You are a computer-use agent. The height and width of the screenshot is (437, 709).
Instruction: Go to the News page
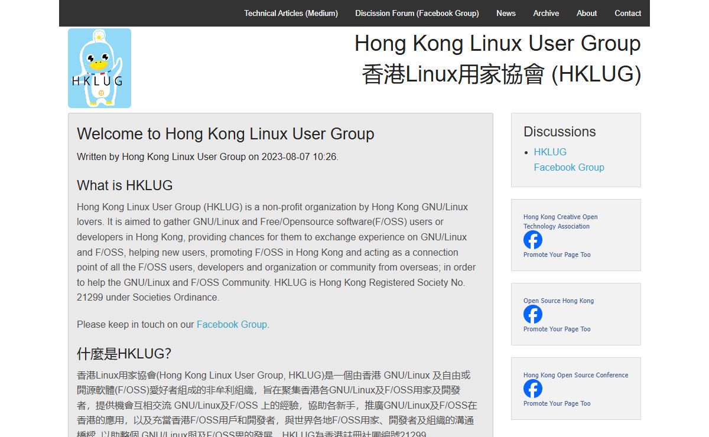point(506,13)
